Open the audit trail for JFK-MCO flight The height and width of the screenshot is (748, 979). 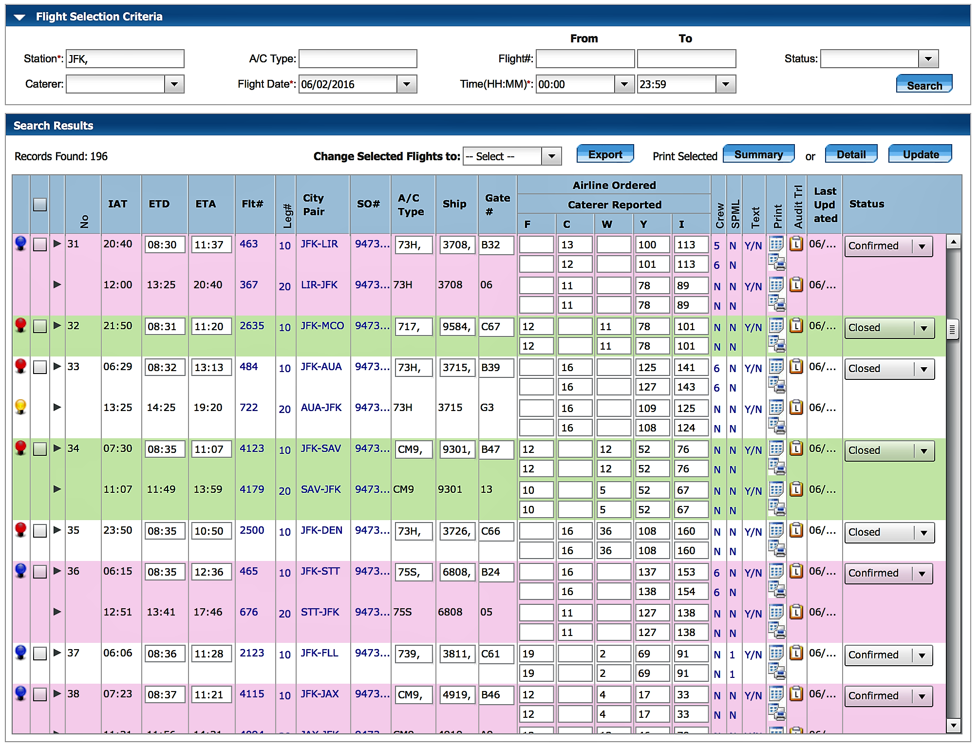(796, 325)
